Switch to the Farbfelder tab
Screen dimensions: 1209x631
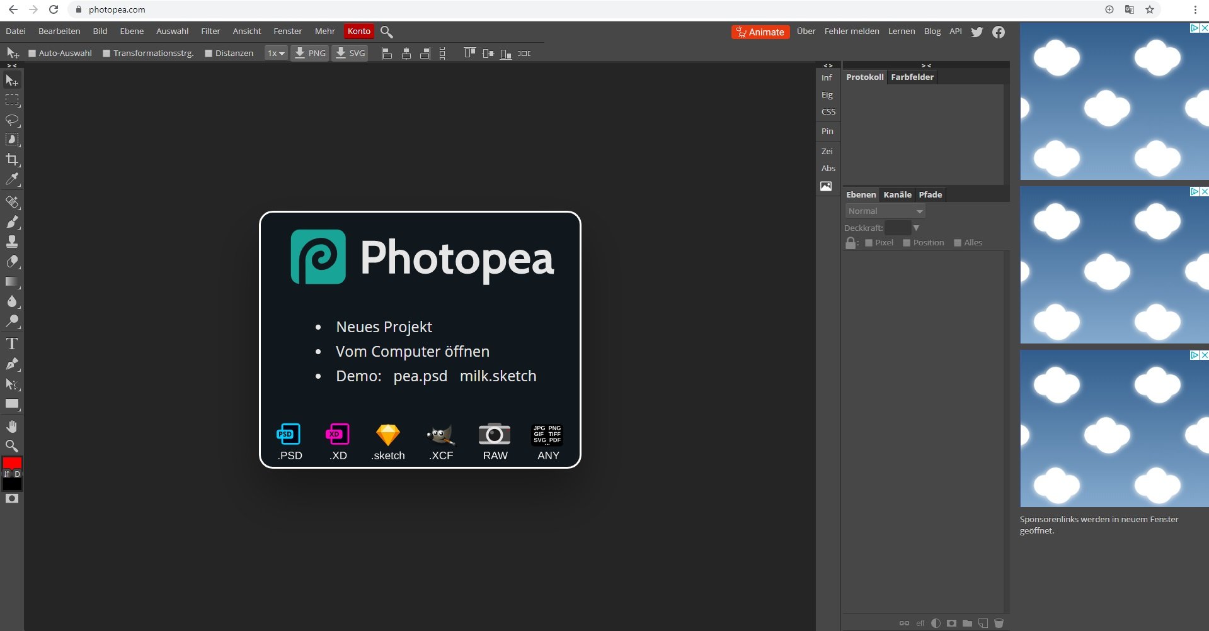pyautogui.click(x=912, y=77)
